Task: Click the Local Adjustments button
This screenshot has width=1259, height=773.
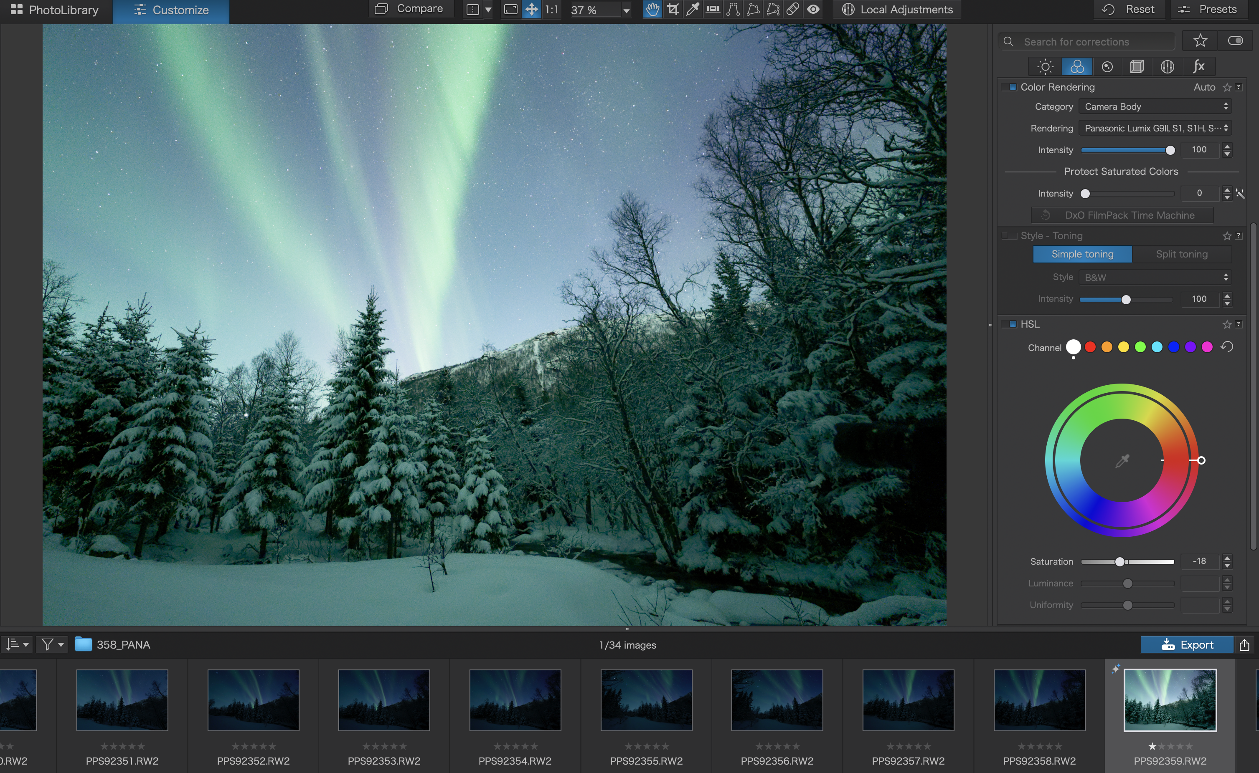Action: 897,9
